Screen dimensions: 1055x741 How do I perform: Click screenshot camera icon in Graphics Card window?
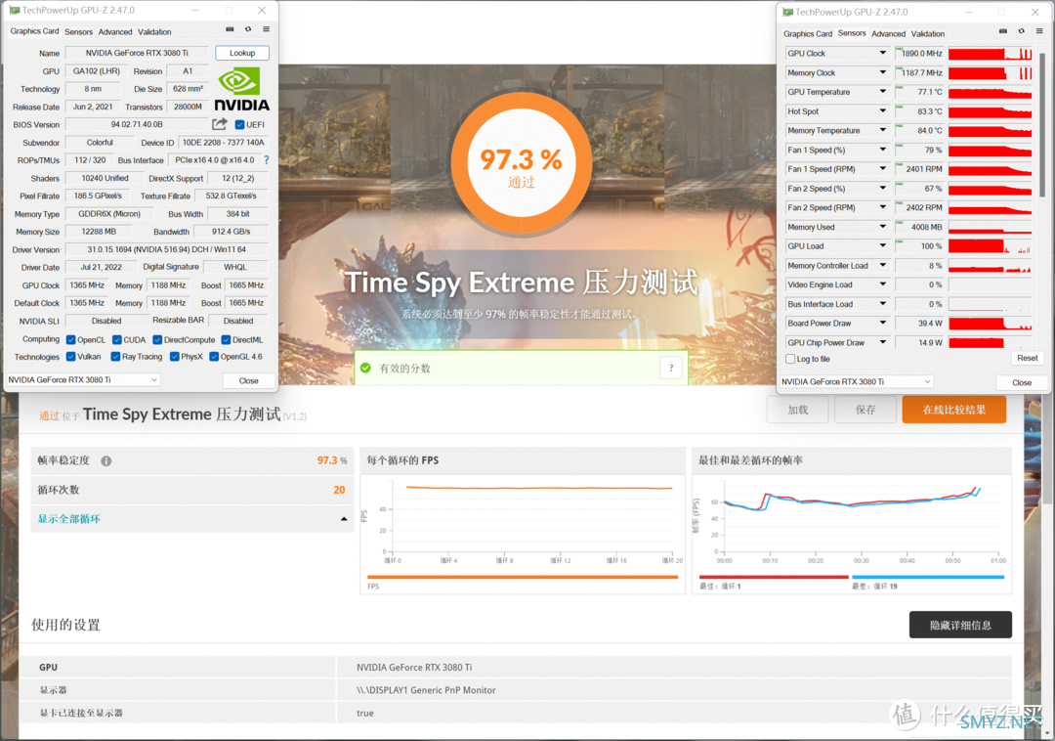tap(230, 30)
